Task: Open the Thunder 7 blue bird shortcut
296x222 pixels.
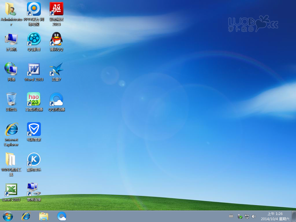Action: (x=56, y=69)
